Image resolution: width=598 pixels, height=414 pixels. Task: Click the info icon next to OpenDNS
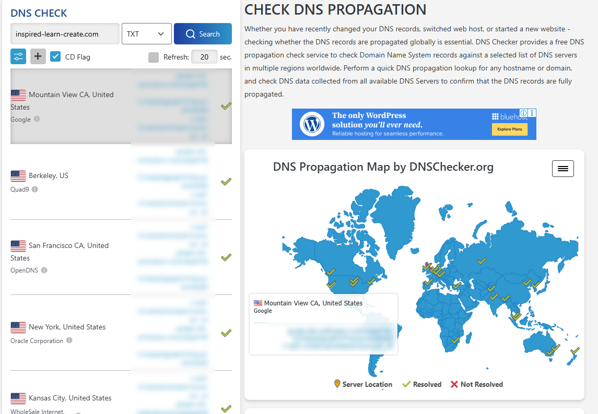click(x=44, y=270)
